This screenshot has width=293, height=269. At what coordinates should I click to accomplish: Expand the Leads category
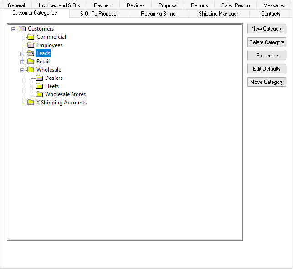(x=22, y=54)
